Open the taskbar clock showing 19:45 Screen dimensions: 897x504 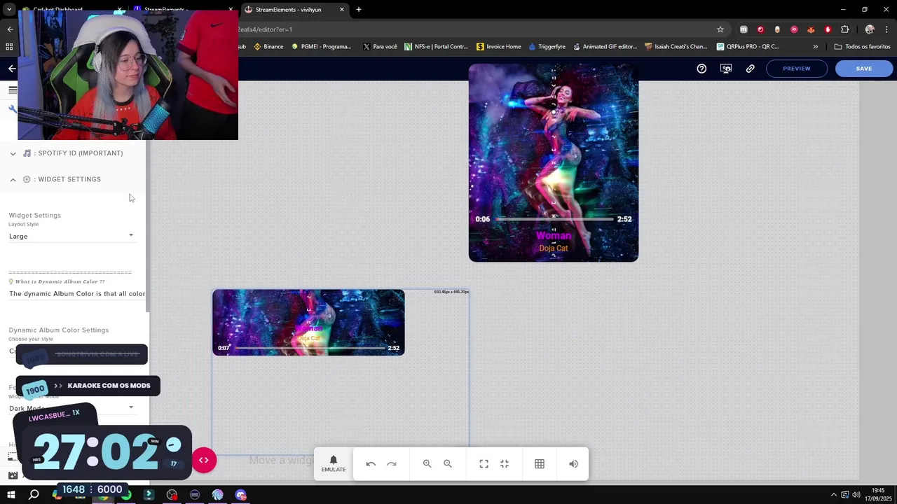coord(878,495)
